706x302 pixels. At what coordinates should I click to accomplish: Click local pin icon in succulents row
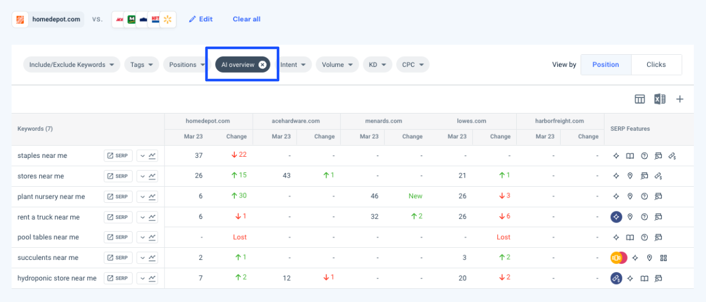pyautogui.click(x=649, y=258)
